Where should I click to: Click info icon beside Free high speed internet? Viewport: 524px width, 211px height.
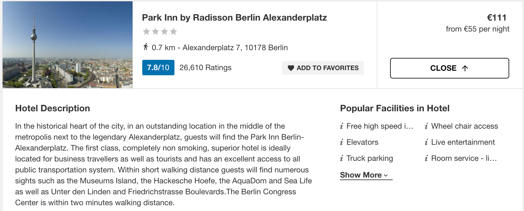point(342,126)
